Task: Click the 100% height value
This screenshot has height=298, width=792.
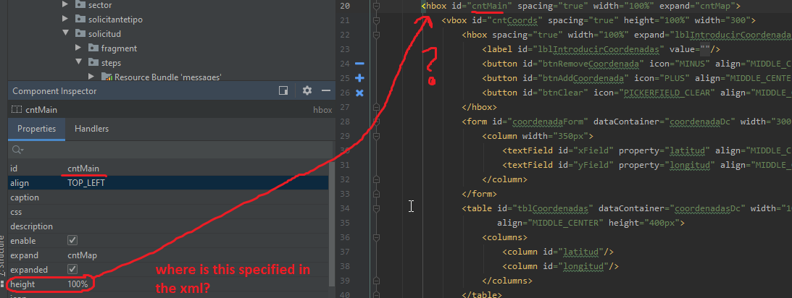Action: coord(78,284)
